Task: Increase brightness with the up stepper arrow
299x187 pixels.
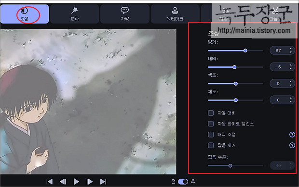Action: pos(291,49)
